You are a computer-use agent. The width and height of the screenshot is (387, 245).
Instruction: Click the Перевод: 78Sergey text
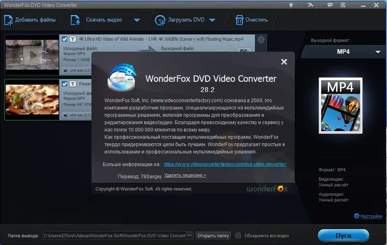[140, 177]
